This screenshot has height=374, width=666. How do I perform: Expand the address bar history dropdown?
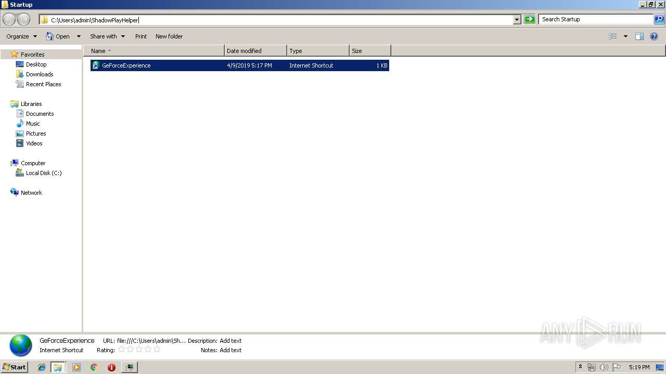click(x=517, y=19)
